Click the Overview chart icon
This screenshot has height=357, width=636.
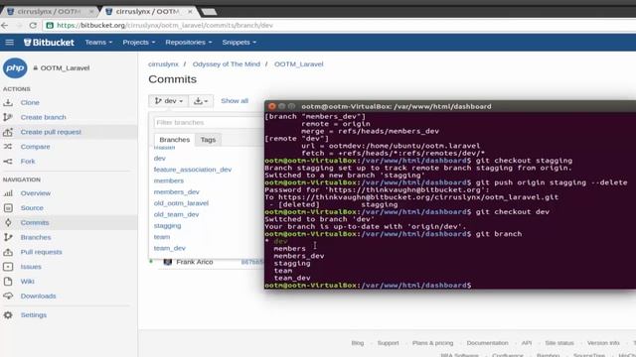pyautogui.click(x=8, y=193)
